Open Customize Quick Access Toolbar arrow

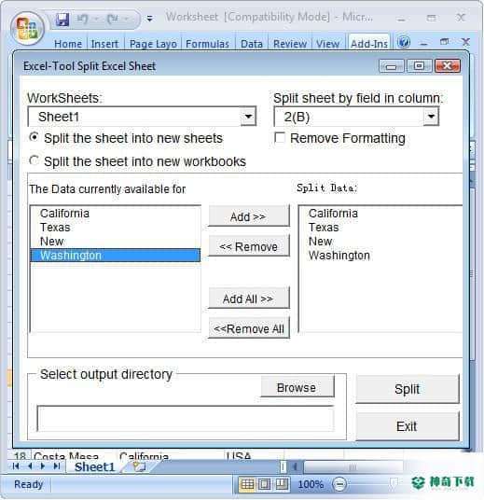coord(149,19)
